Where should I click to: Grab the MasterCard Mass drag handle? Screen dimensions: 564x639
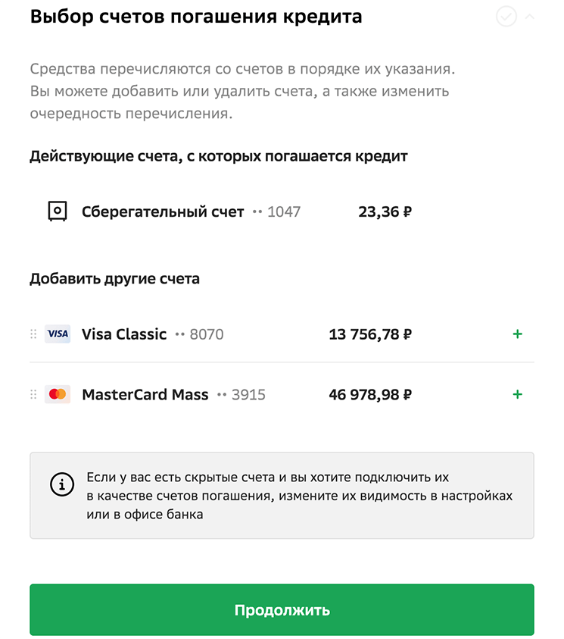pos(33,395)
